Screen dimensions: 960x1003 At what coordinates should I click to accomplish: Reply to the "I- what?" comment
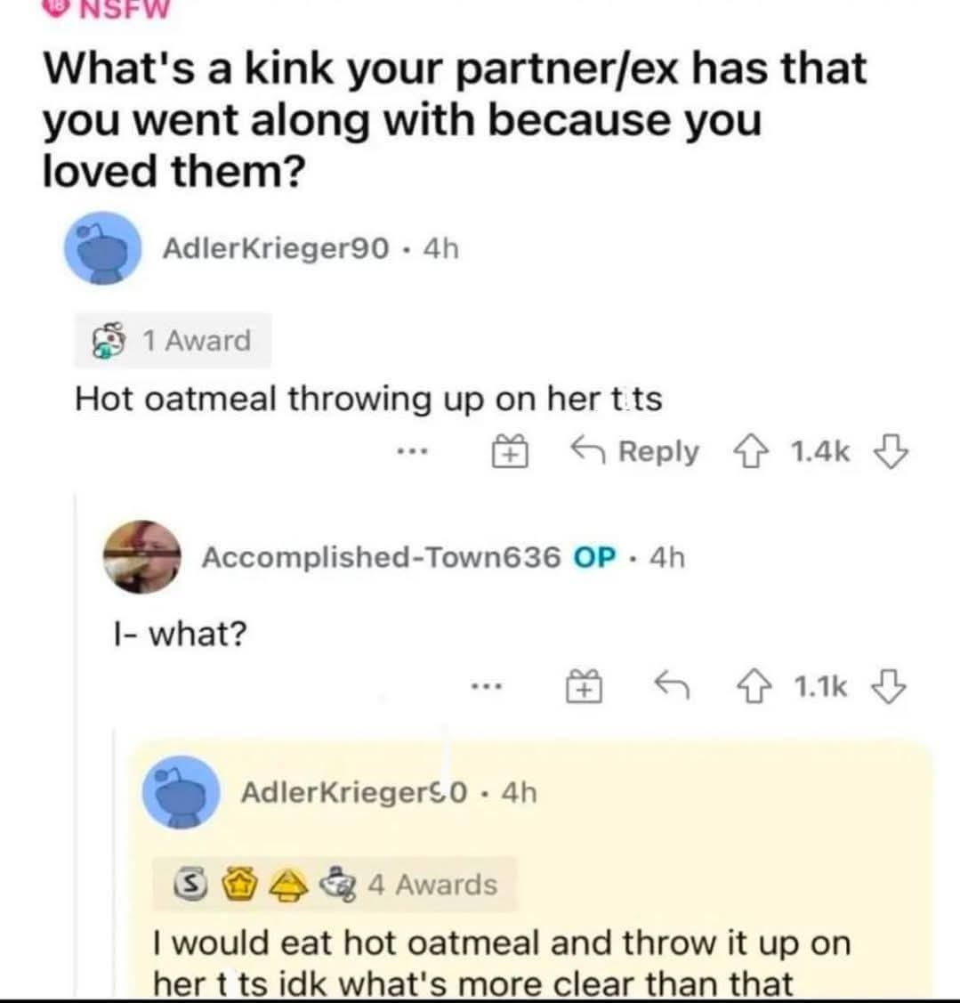673,686
